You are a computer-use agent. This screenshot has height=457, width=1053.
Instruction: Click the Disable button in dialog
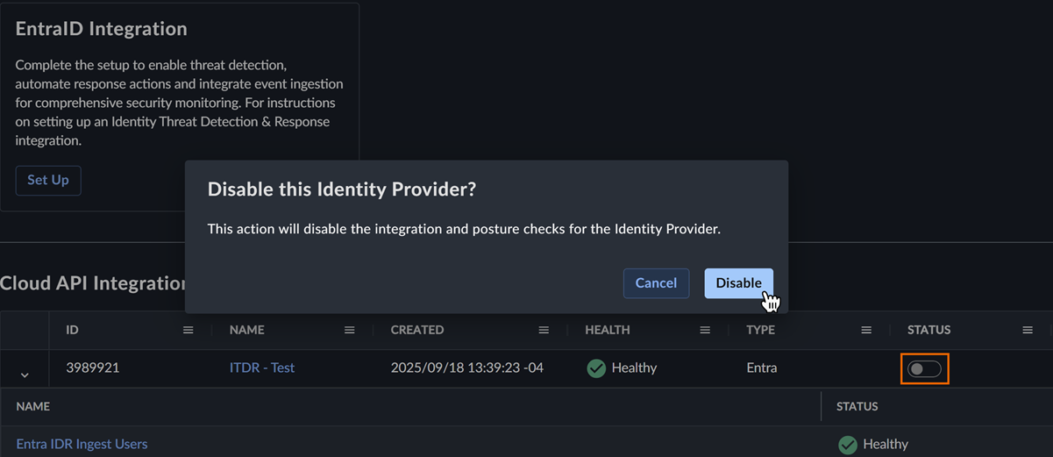(738, 283)
